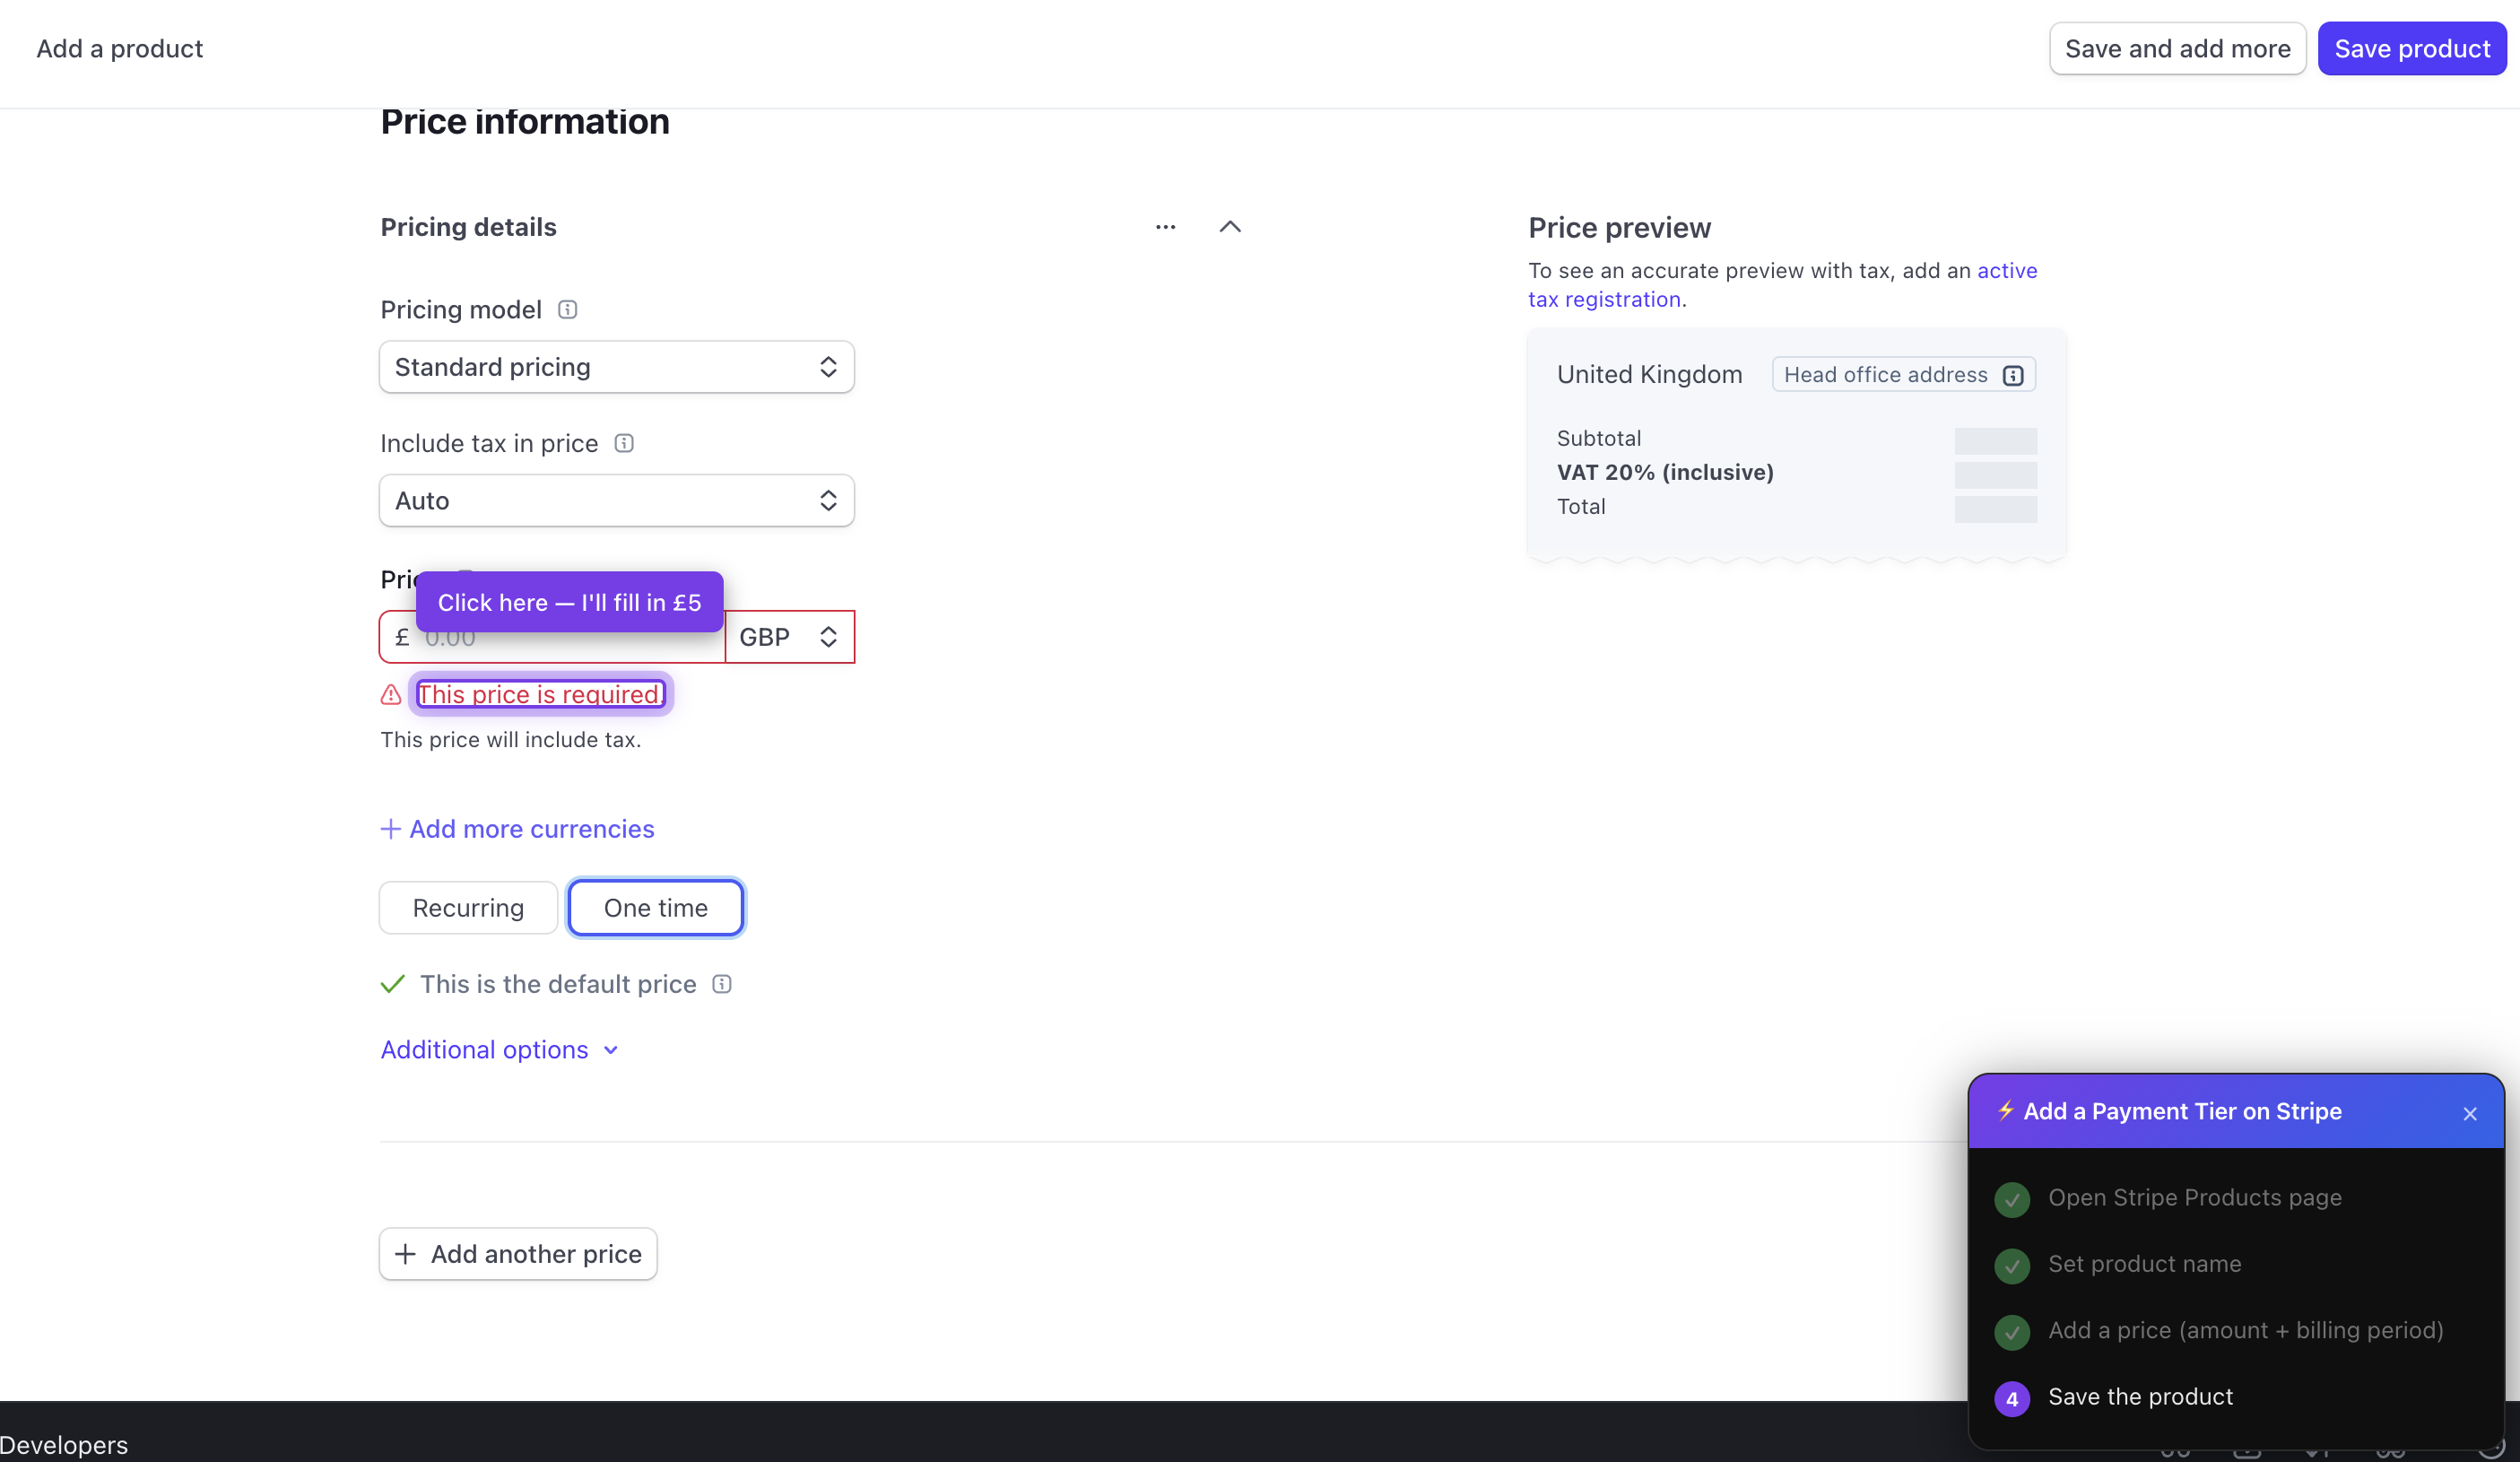Click the default price info icon
Image resolution: width=2520 pixels, height=1462 pixels.
tap(722, 984)
